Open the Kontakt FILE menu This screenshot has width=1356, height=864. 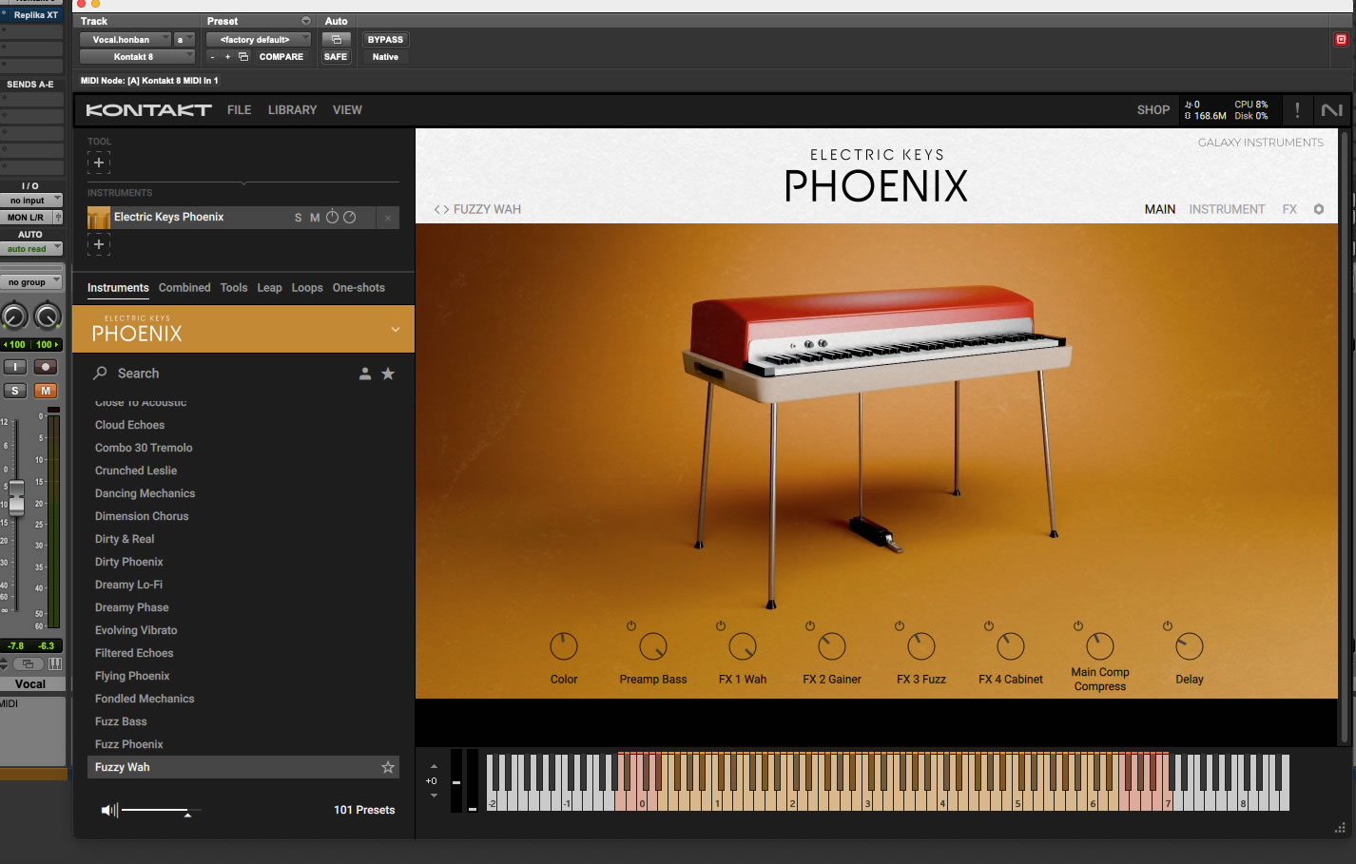point(240,110)
